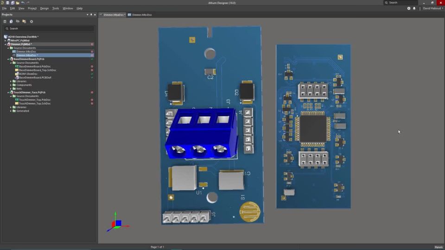
Task: Collapse the Dimmer.PrjMbd project node
Action: pos(6,44)
